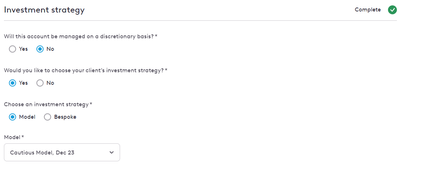Screen dimensions: 443x172
Task: Choose No for choosing client's investment strategy
Action: pyautogui.click(x=40, y=83)
